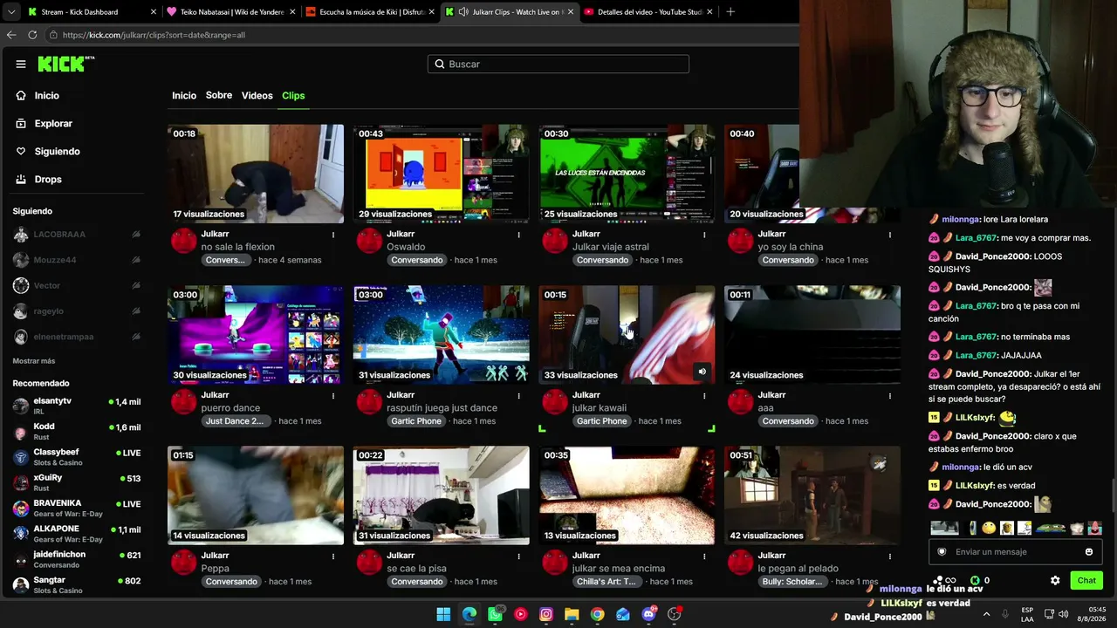Open the emoji picker in chat input
The height and width of the screenshot is (628, 1117).
coord(1089,551)
